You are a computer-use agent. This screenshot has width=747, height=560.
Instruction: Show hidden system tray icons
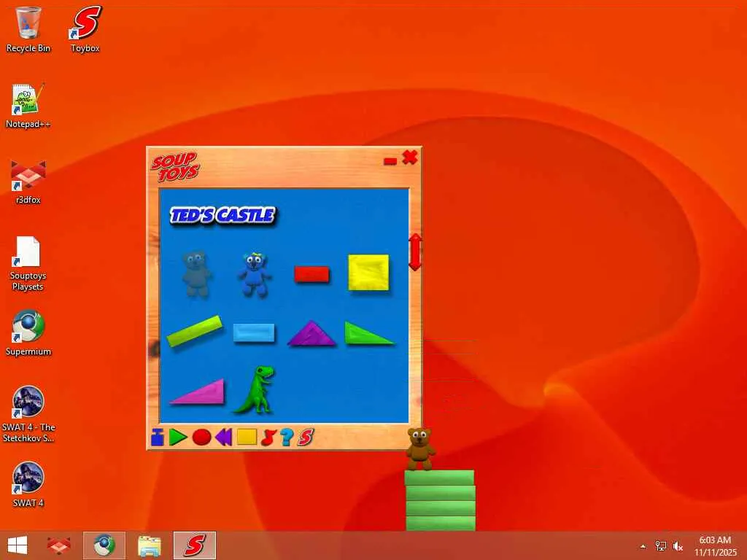pyautogui.click(x=643, y=546)
